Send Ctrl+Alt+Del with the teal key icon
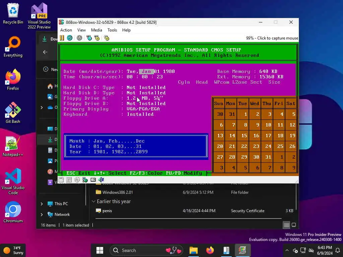The image size is (343, 257). coord(89,38)
